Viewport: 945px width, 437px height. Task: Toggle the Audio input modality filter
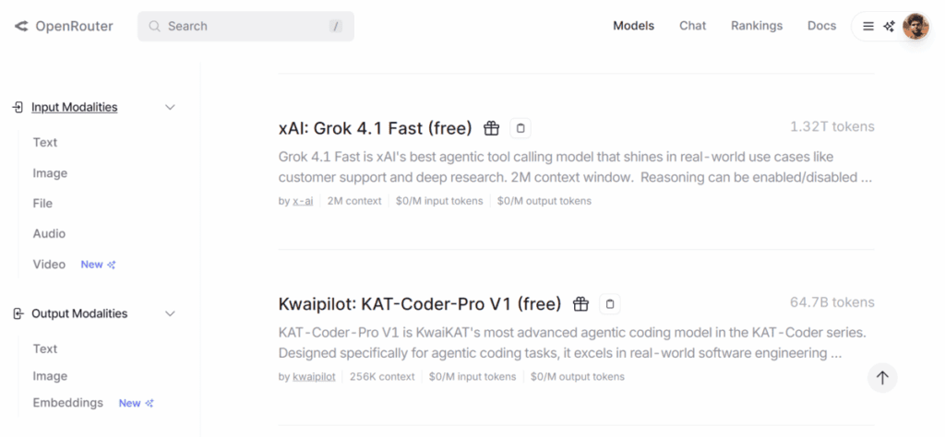tap(49, 233)
